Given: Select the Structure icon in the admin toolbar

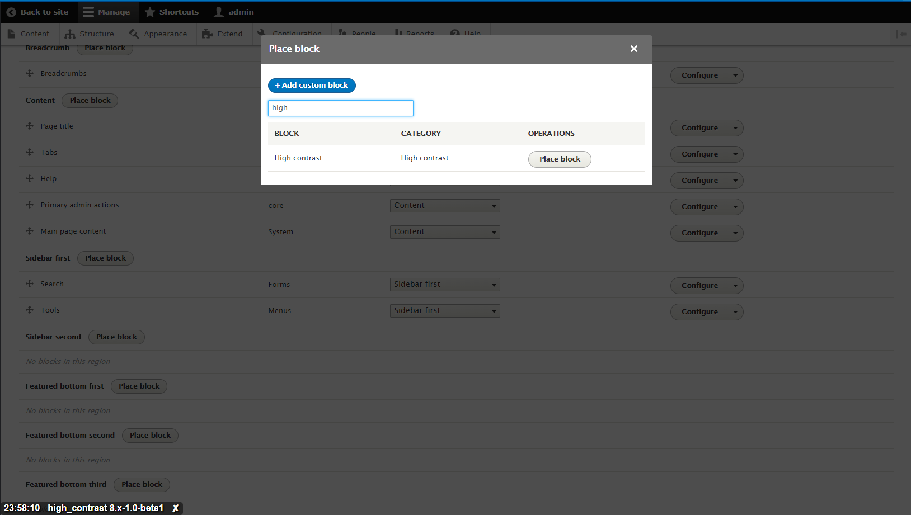Looking at the screenshot, I should (x=69, y=34).
